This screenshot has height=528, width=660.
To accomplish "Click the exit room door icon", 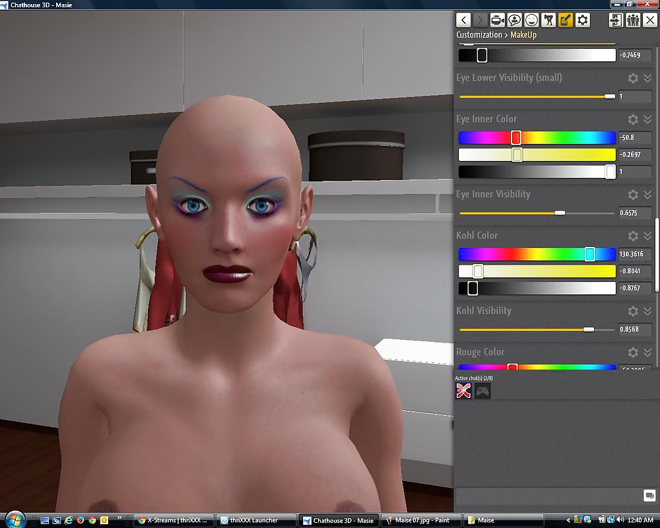I will click(616, 20).
